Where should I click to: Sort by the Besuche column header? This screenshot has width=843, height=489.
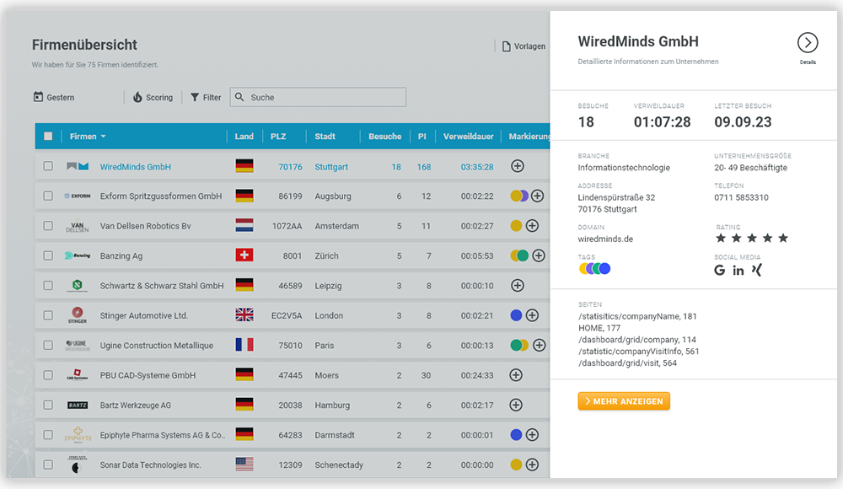385,136
